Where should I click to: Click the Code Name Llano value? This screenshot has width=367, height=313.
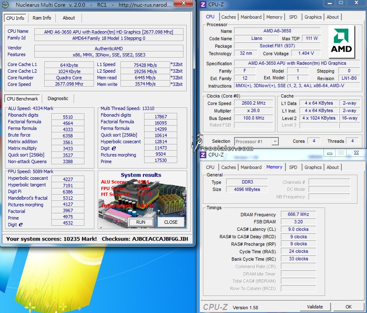pos(257,38)
